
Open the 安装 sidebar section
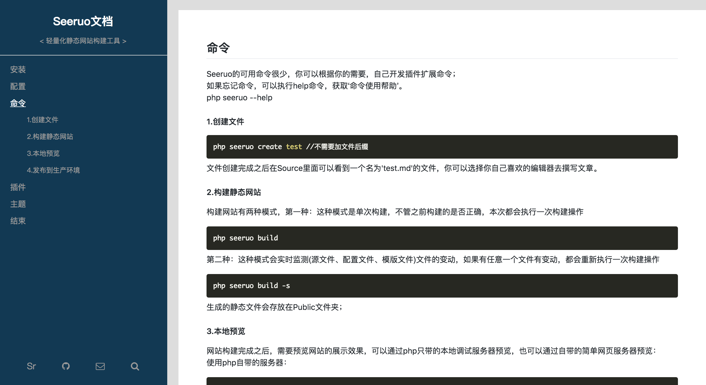(x=18, y=69)
